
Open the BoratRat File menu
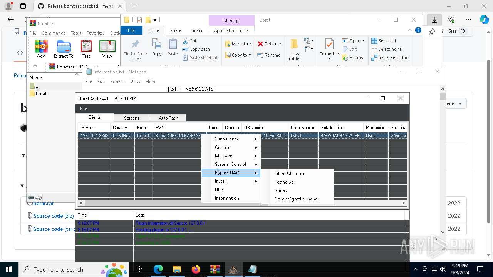(83, 109)
